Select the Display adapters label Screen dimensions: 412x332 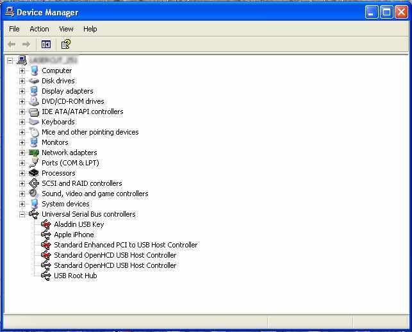pos(67,91)
